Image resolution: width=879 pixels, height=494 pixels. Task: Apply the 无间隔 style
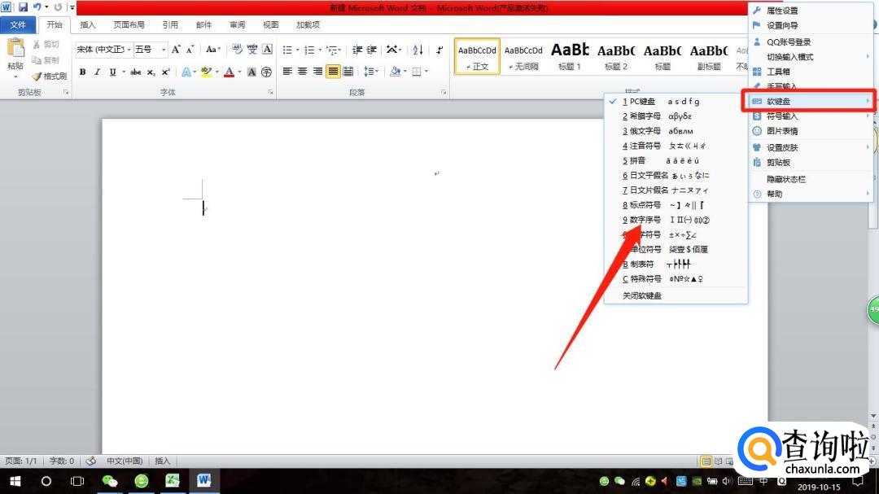click(x=523, y=57)
